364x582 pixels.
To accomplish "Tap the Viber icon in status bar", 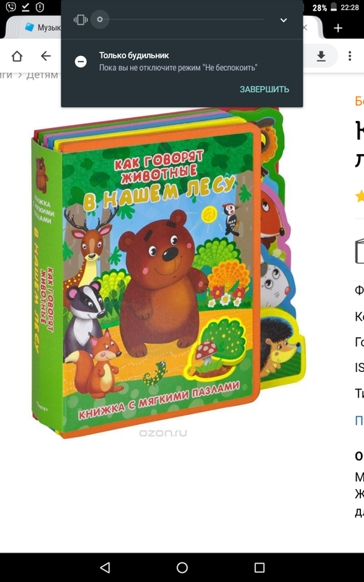I will pos(11,7).
